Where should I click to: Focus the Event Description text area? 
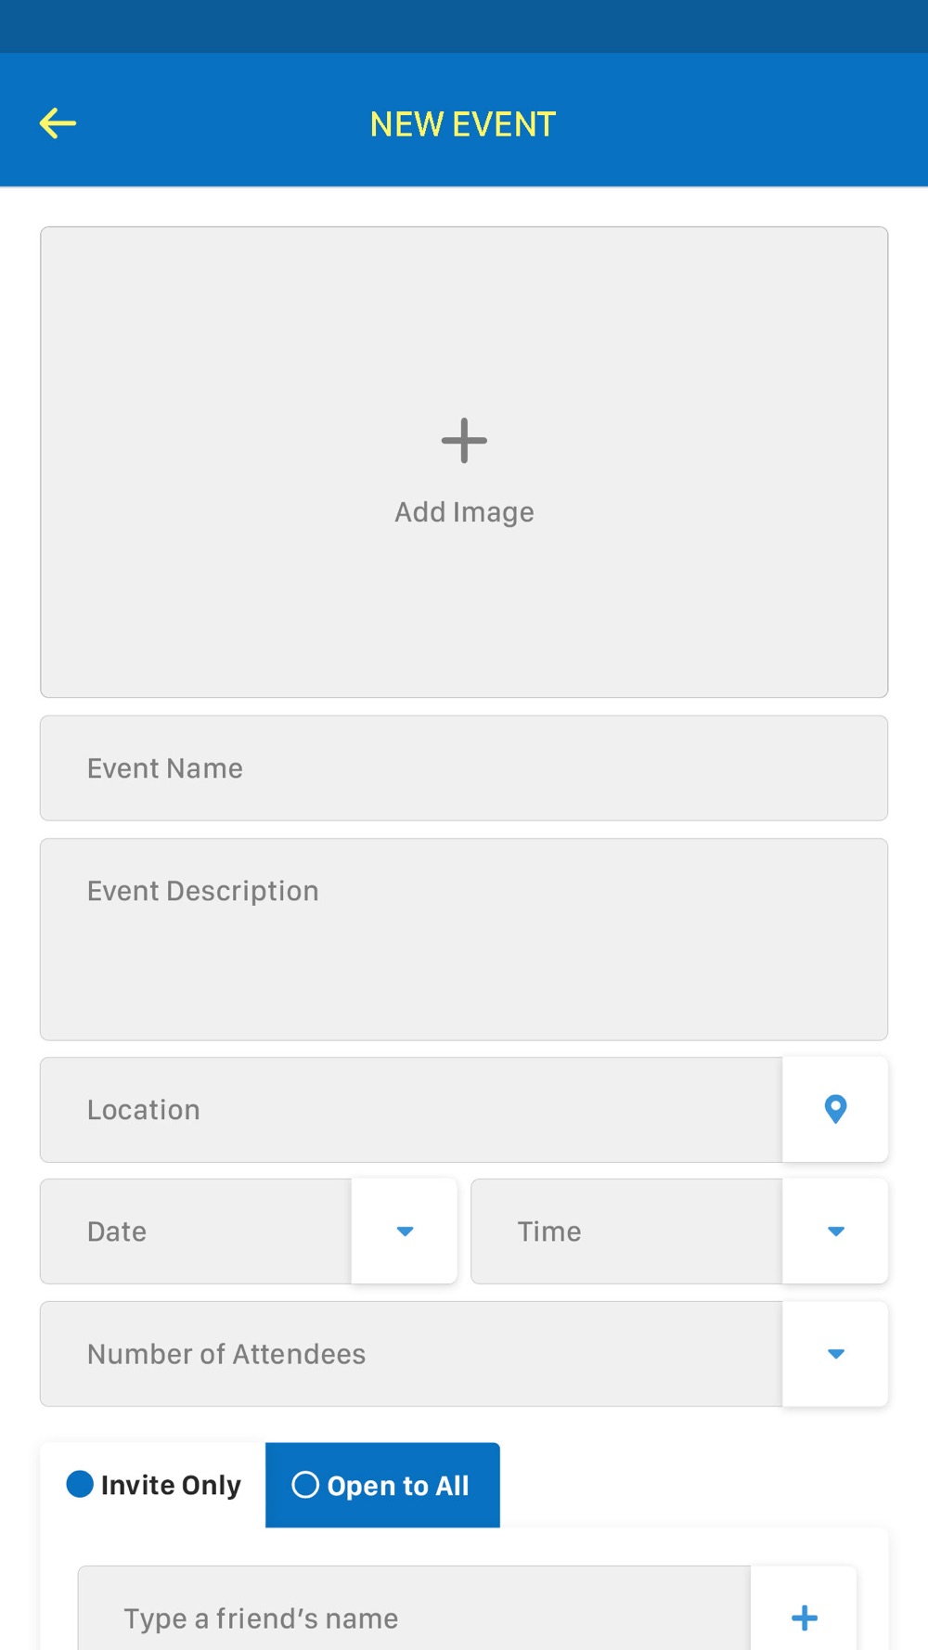pos(464,939)
